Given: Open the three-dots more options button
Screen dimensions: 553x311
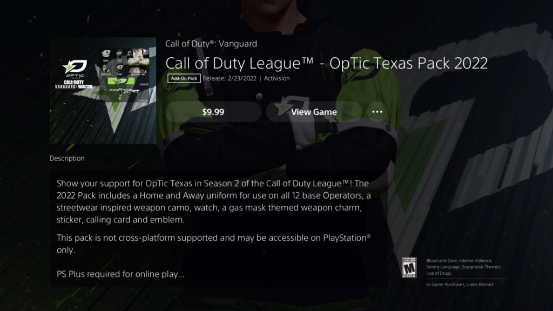Looking at the screenshot, I should 377,112.
